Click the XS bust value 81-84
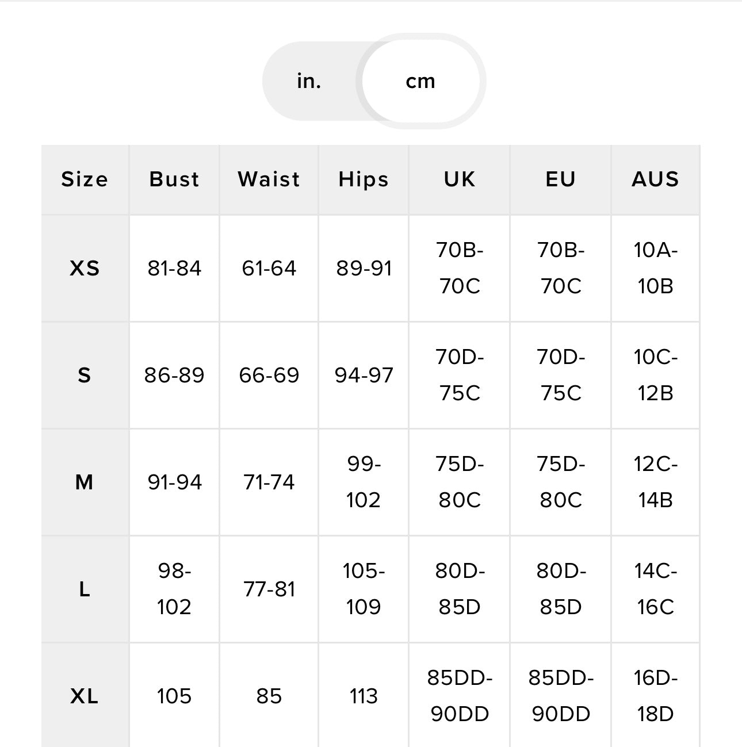Image resolution: width=742 pixels, height=747 pixels. [174, 269]
